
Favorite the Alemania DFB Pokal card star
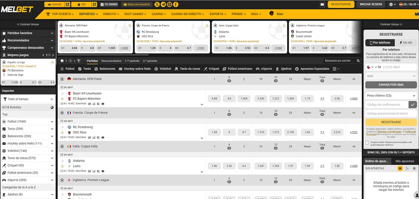tap(130, 25)
